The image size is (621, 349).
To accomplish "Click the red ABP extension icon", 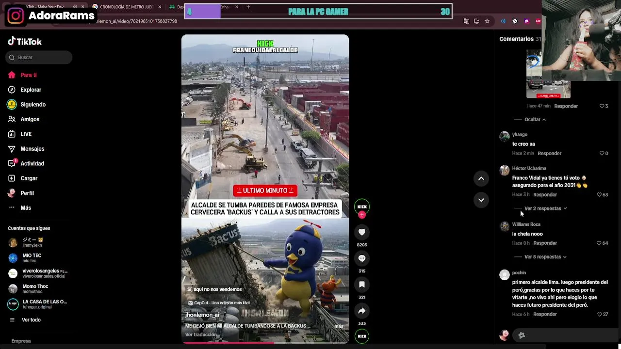I will point(538,21).
